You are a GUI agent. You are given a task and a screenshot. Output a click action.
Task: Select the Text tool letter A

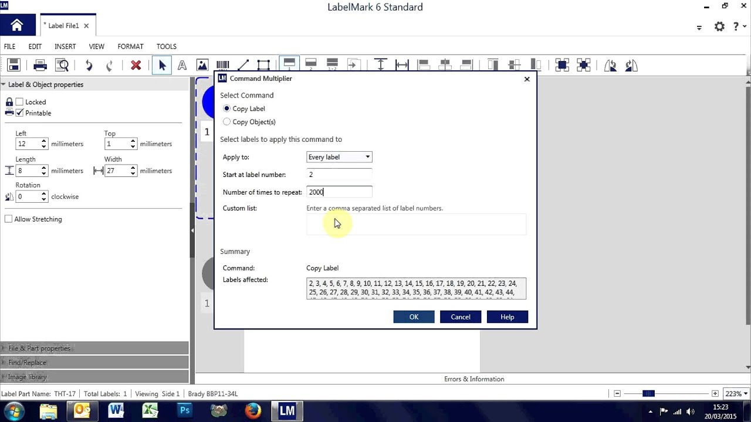point(182,65)
